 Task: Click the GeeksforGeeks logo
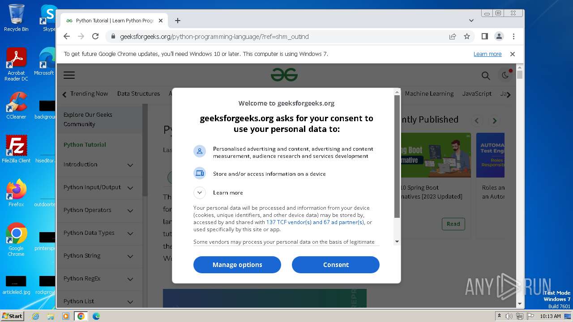(284, 75)
